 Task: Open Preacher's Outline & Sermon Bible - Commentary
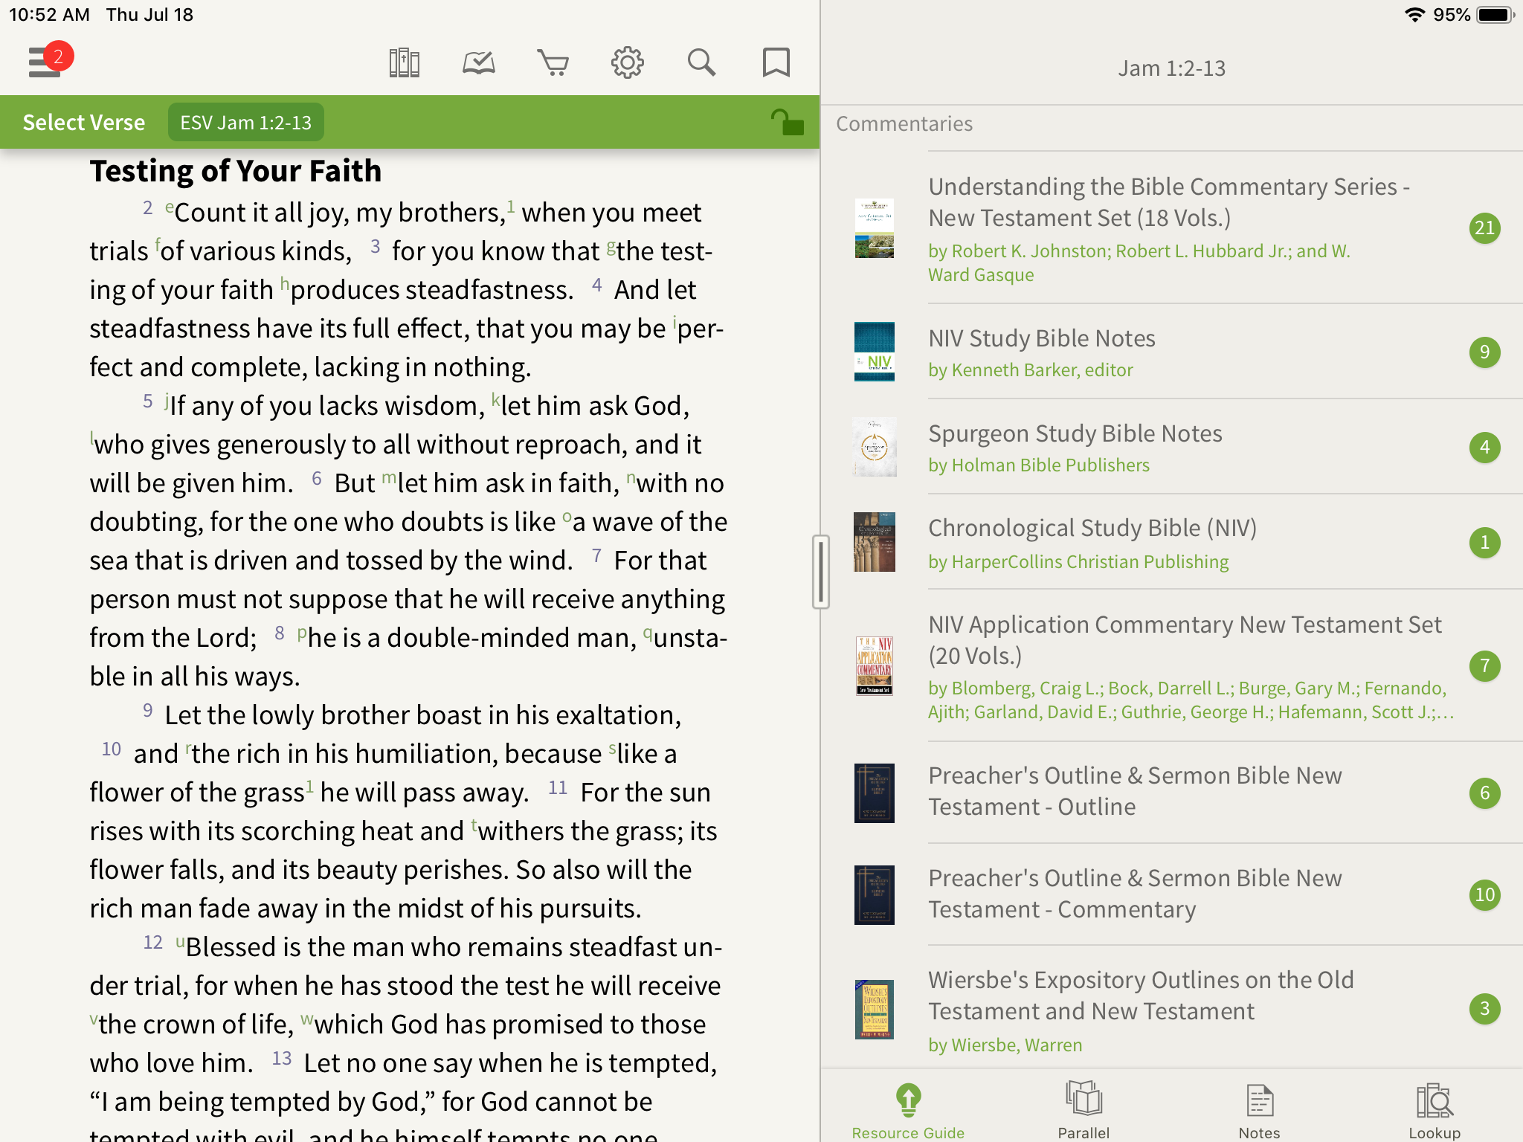(x=1172, y=894)
